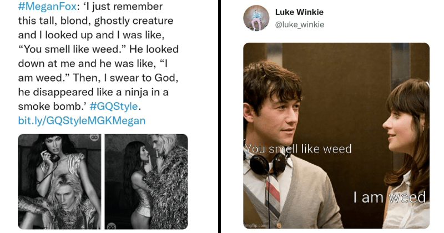Click the "I am weed" meme caption
444x233 pixels.
point(389,196)
